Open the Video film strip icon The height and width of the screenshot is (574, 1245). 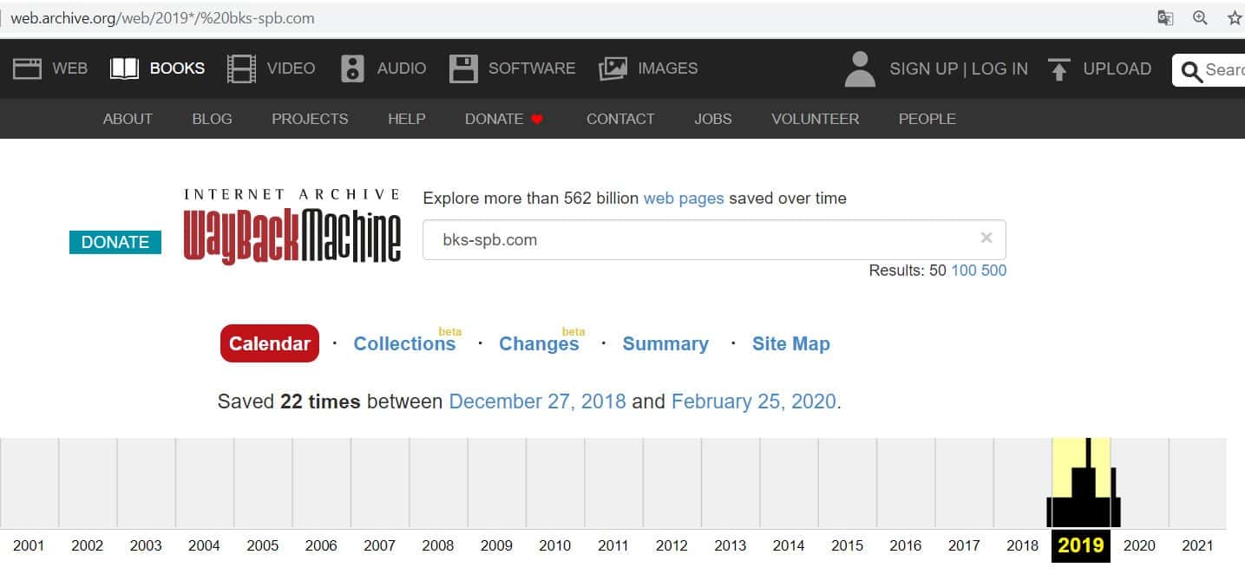(241, 68)
